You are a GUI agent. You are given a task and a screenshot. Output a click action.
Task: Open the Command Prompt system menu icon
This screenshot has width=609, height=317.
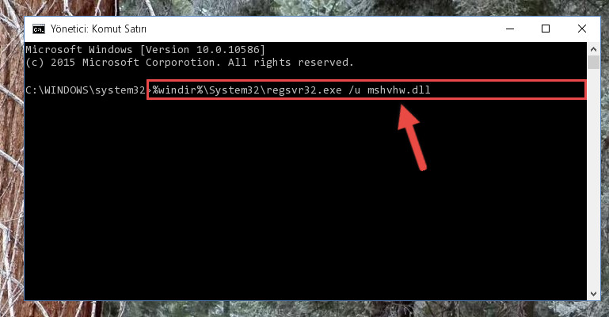pos(39,29)
